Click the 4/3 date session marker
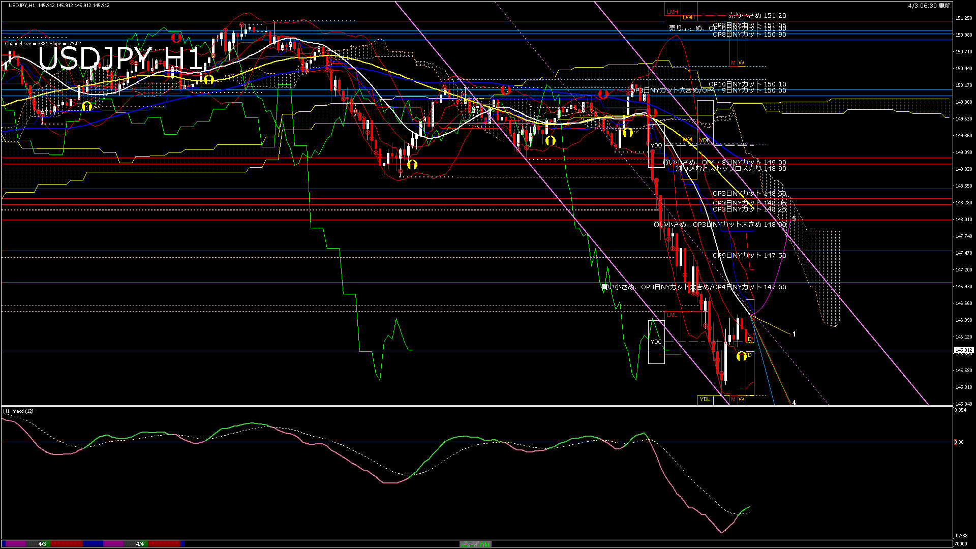The height and width of the screenshot is (549, 976). (x=42, y=544)
